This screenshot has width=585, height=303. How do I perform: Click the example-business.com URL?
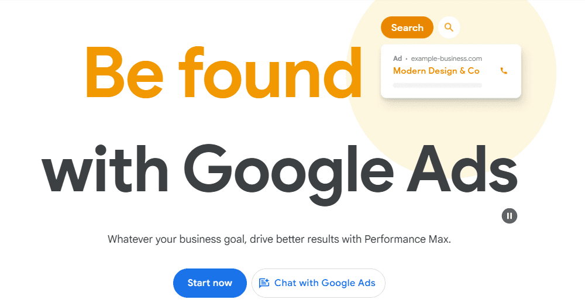[x=446, y=58]
